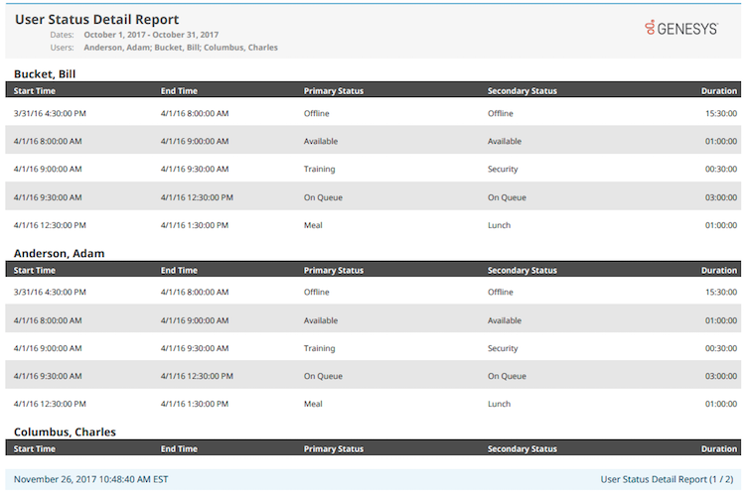The image size is (745, 493).
Task: Click Anderson, Adam start time 3/31/16 4:30:00 PM
Action: [x=50, y=292]
